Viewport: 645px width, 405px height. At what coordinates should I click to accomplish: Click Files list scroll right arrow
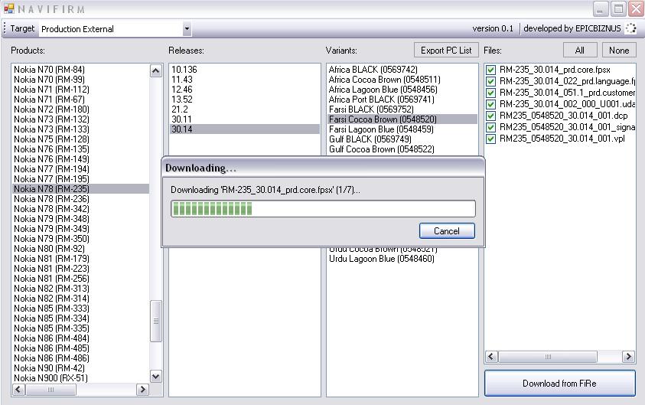pos(628,357)
